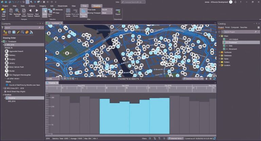Open the Imagery ribbon tab
261x141 pixels.
(42, 6)
